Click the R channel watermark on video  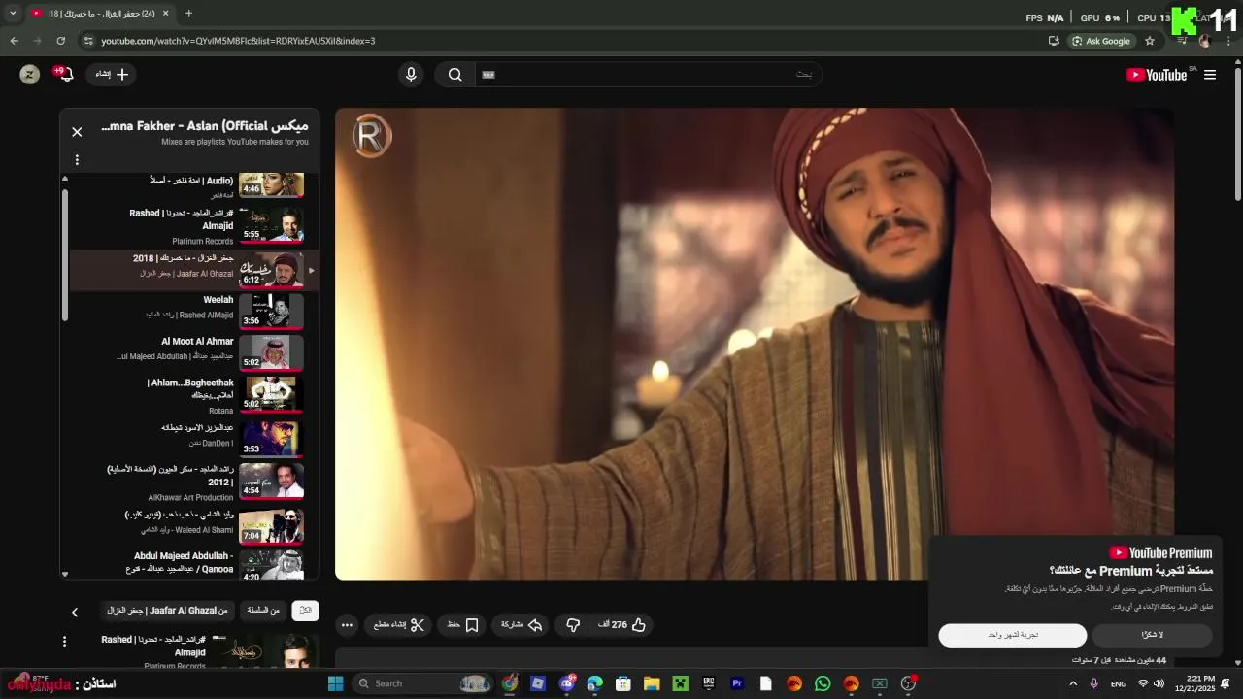click(x=371, y=137)
